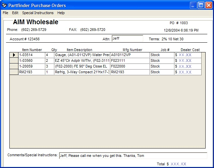Click the Stock job cell for RM2193
Viewport: 214px width, 168px height.
[x=162, y=72]
